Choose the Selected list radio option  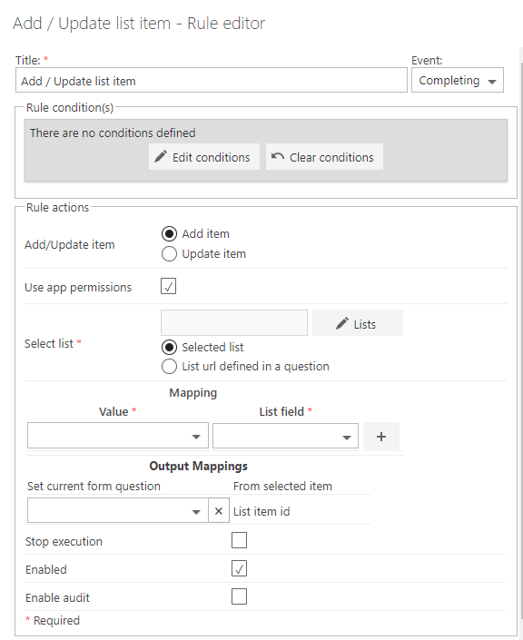(169, 348)
